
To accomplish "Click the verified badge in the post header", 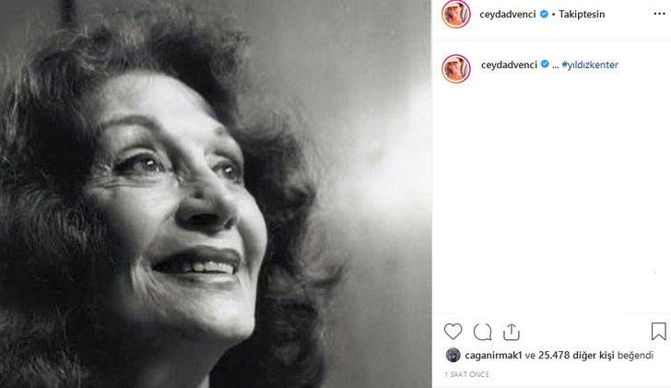I will click(x=546, y=16).
